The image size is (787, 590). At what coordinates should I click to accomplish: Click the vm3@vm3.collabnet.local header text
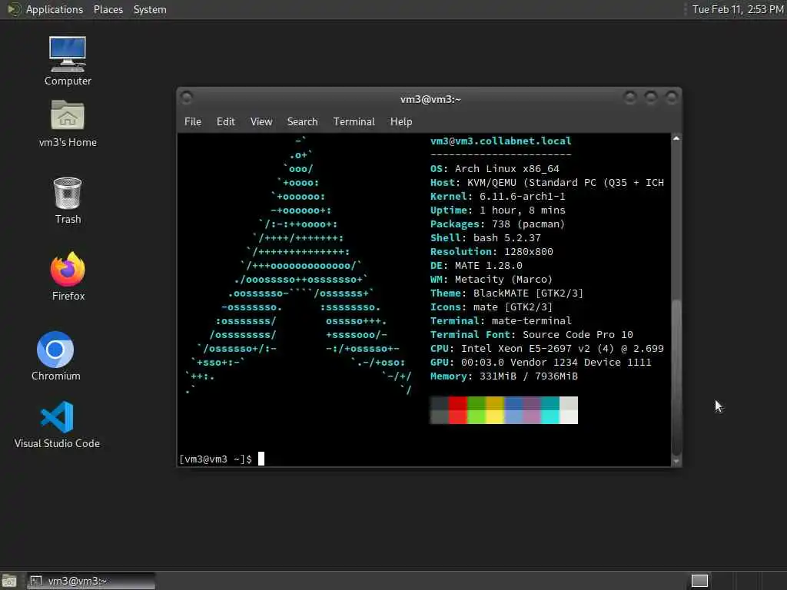tap(501, 141)
